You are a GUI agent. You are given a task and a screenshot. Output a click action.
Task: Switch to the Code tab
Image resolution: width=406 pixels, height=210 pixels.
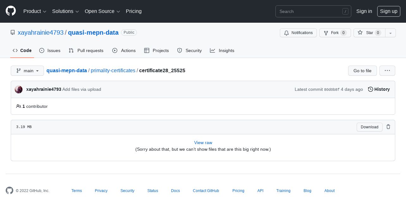(x=22, y=50)
